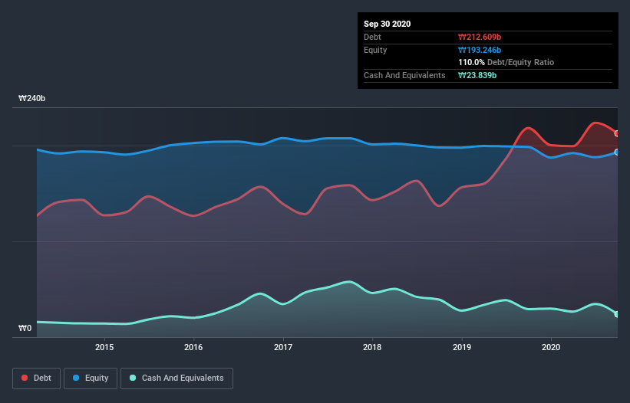The width and height of the screenshot is (630, 403).
Task: Click the ₩23.839b cash value
Action: [x=477, y=75]
